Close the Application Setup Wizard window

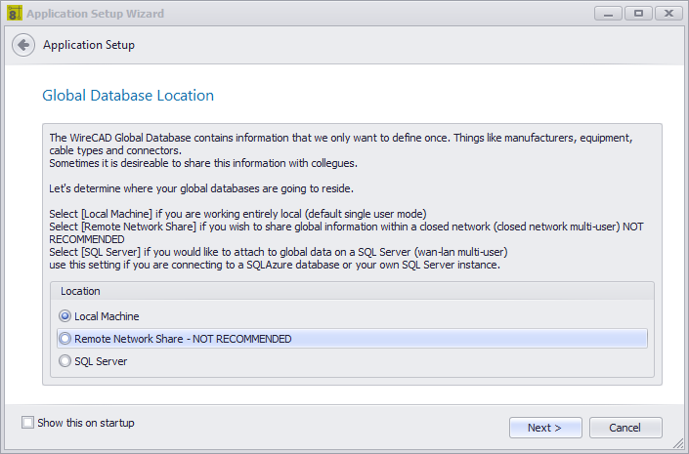(668, 14)
